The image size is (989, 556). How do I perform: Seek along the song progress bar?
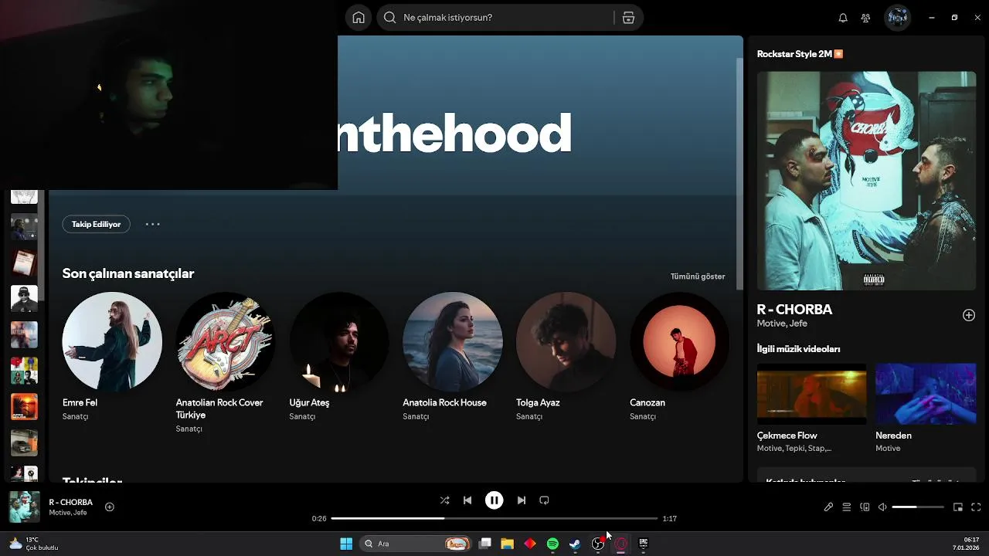[494, 518]
